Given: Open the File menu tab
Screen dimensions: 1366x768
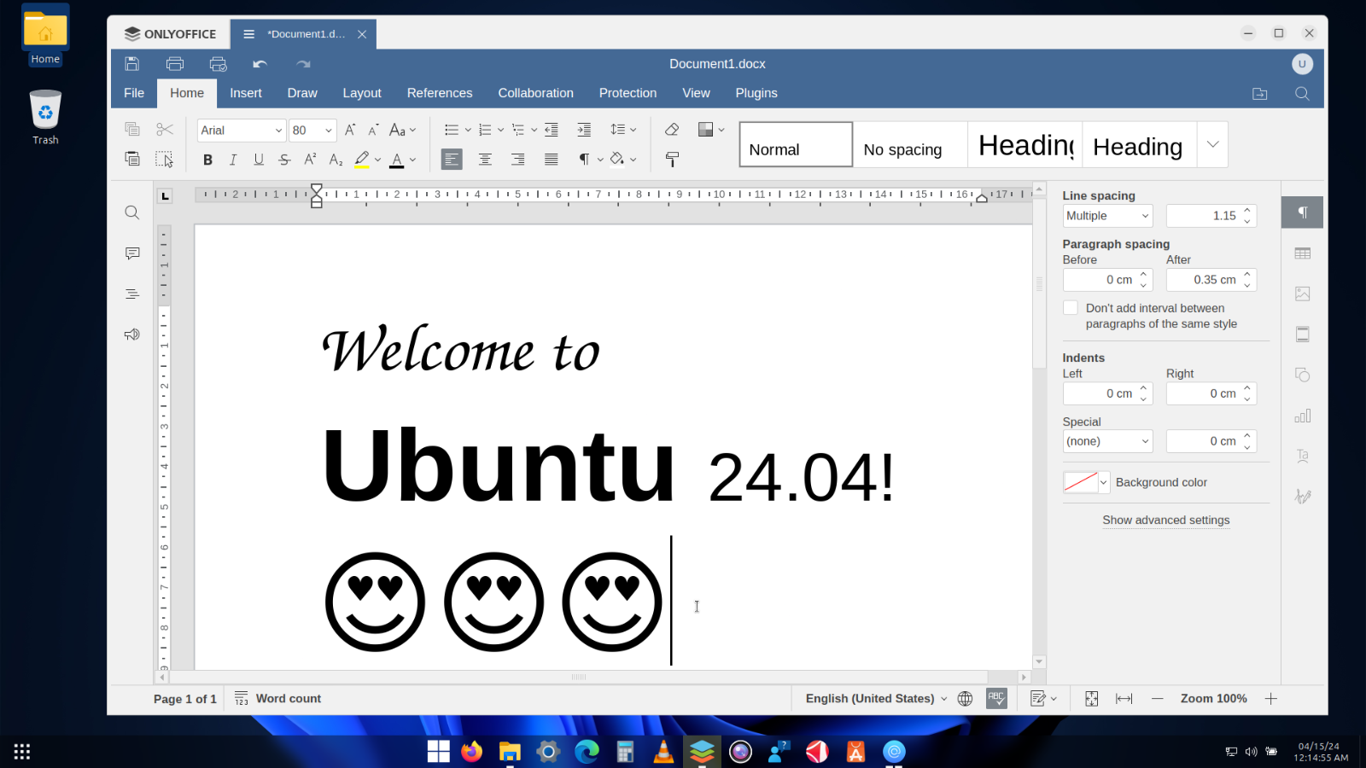Looking at the screenshot, I should point(134,93).
